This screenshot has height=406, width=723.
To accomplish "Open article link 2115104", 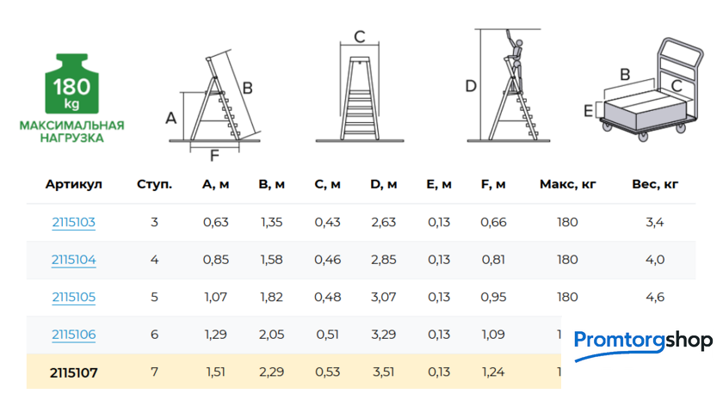I will click(x=73, y=260).
